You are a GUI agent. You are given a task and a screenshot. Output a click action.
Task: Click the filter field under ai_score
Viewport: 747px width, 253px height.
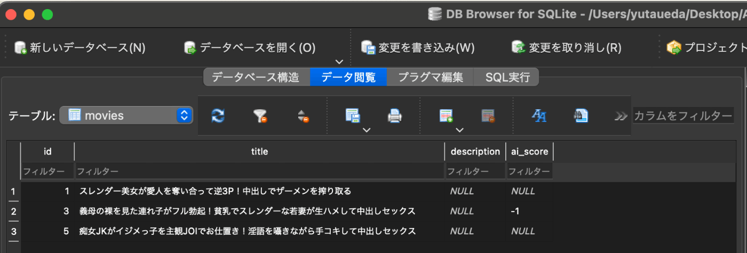tap(529, 172)
